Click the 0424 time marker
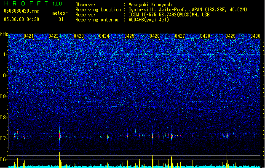The image size is (265, 168). (104, 36)
